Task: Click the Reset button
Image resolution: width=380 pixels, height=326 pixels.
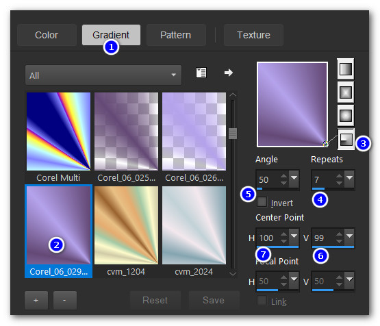Action: [x=155, y=300]
